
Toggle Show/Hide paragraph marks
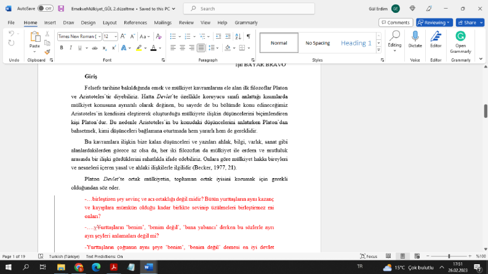pyautogui.click(x=249, y=36)
